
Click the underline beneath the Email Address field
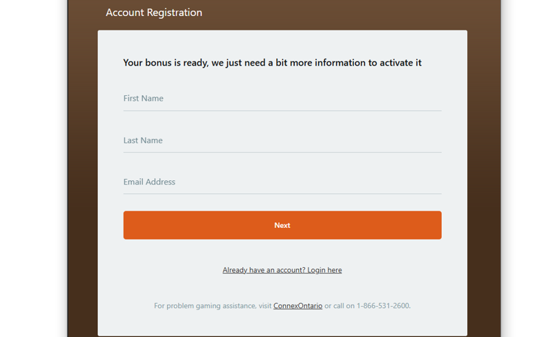(282, 194)
